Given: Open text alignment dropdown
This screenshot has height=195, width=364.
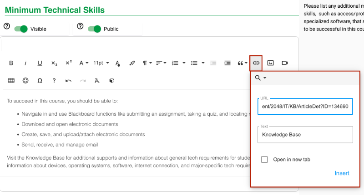Looking at the screenshot, I should [x=161, y=63].
